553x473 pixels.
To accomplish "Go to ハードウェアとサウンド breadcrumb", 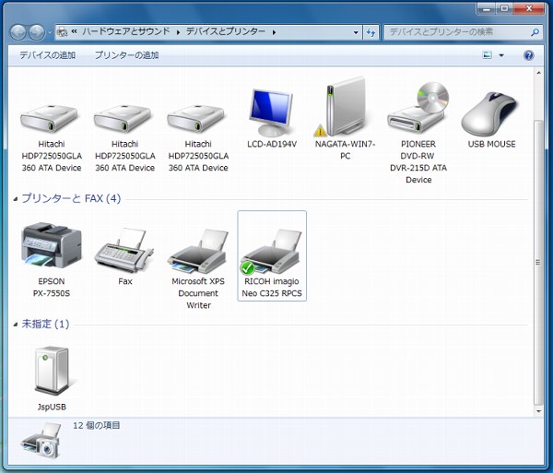I will (126, 31).
